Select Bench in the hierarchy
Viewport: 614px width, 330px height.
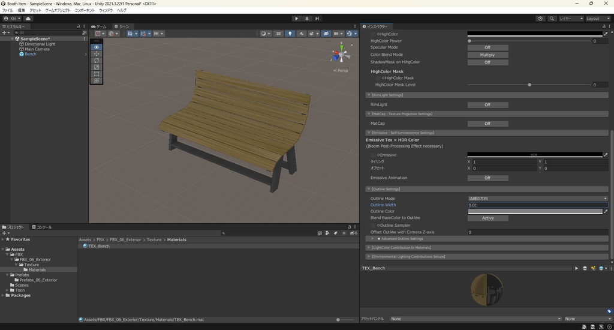click(x=31, y=54)
